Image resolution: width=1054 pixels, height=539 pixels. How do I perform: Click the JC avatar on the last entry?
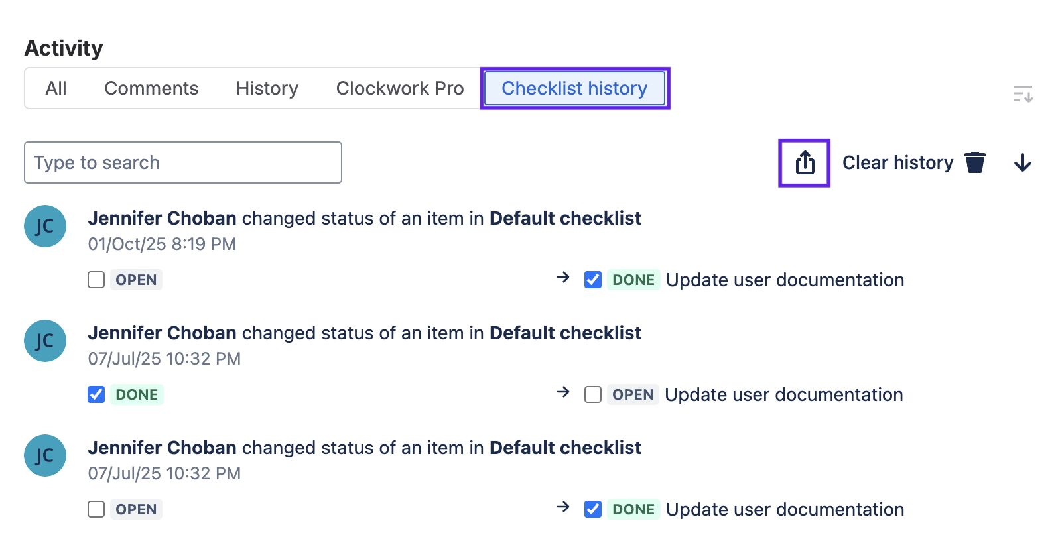point(45,455)
